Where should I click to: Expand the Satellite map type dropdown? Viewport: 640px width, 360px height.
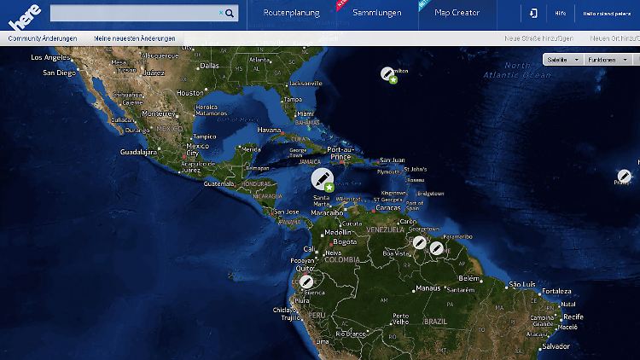(563, 60)
